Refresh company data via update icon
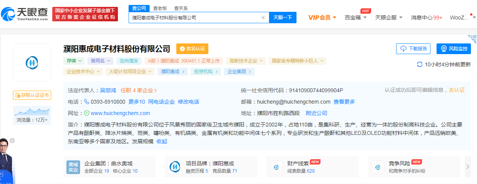Screen dimensions: 477x184 [420, 64]
